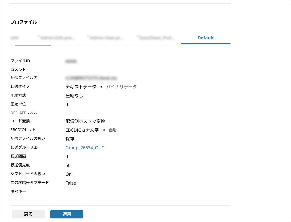Switch to the Default profile tab

point(205,38)
